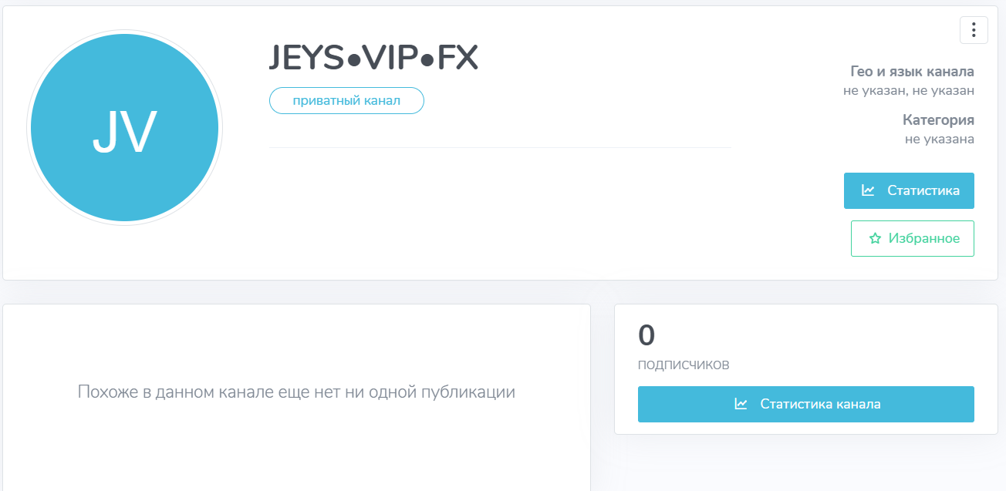
Task: Click the "Категория" heading
Action: 938,120
